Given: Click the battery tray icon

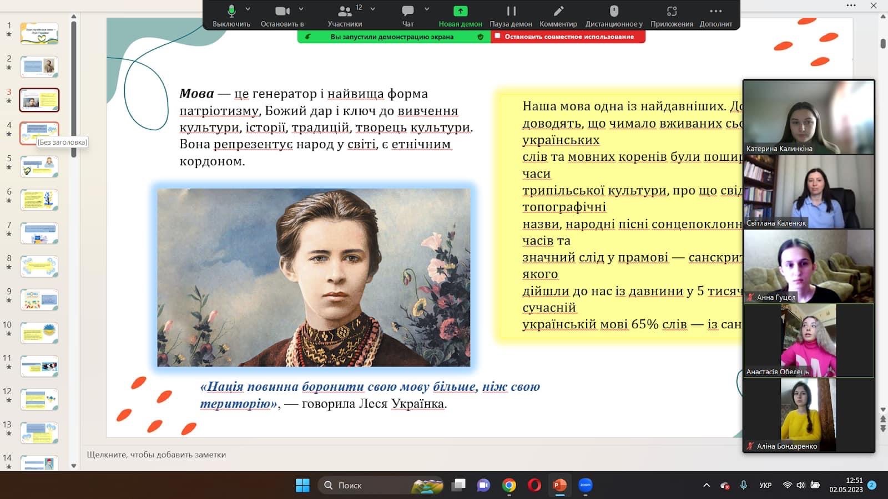Looking at the screenshot, I should pos(815,485).
